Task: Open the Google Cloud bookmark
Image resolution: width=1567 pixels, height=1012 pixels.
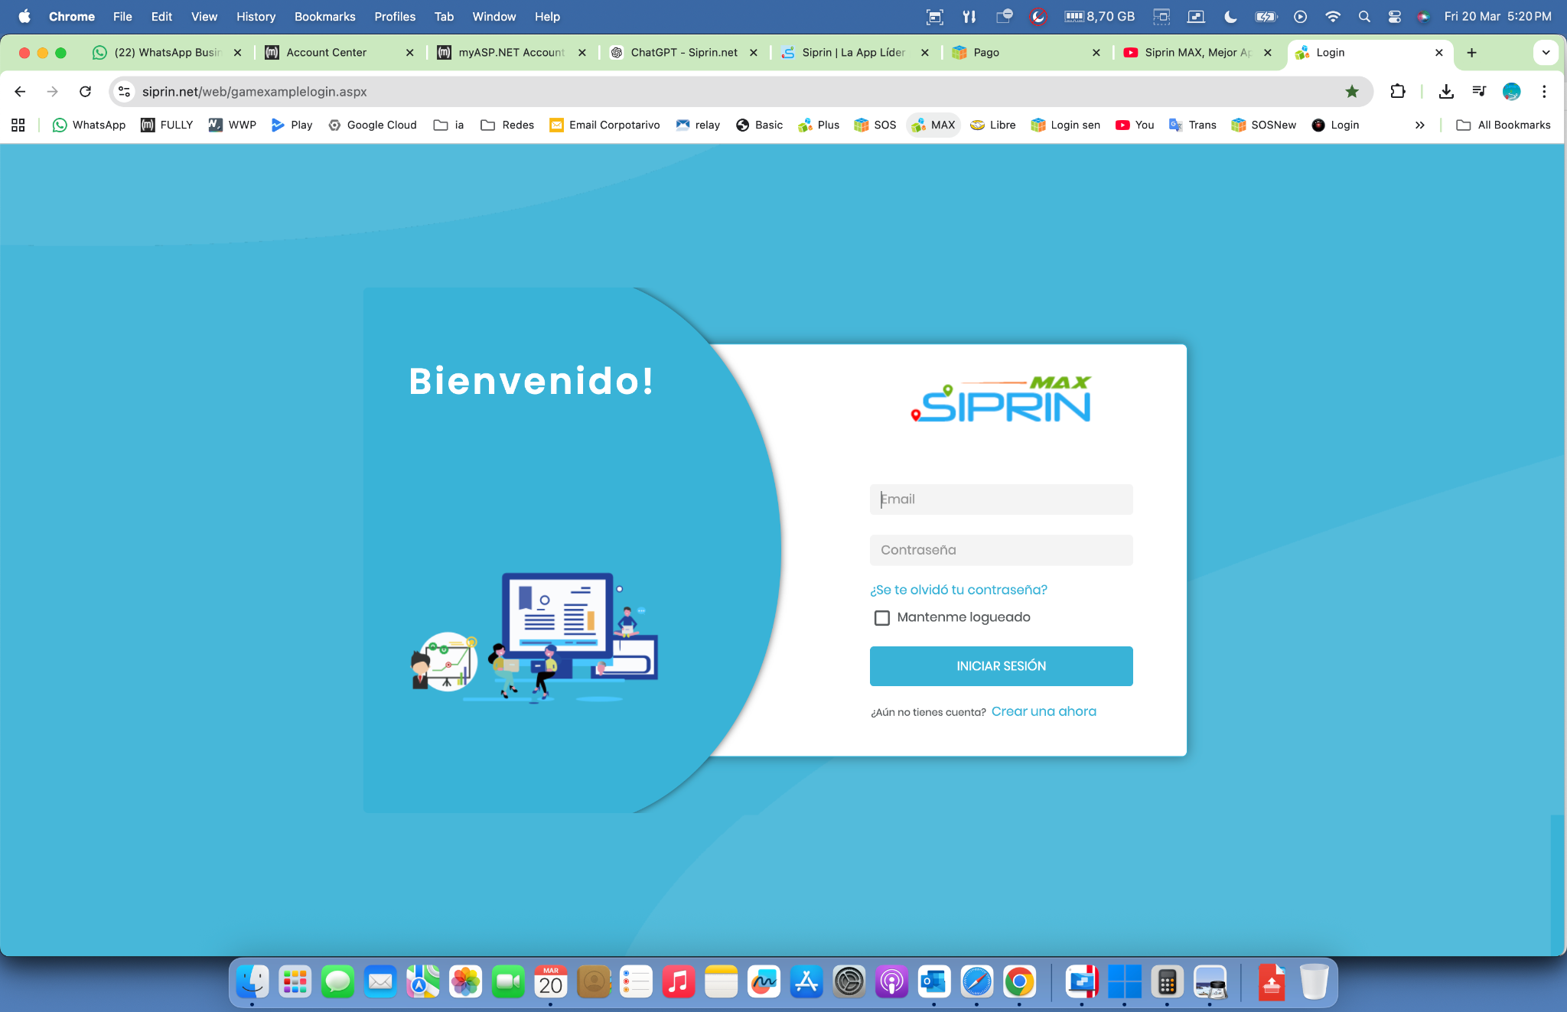Action: click(x=373, y=125)
